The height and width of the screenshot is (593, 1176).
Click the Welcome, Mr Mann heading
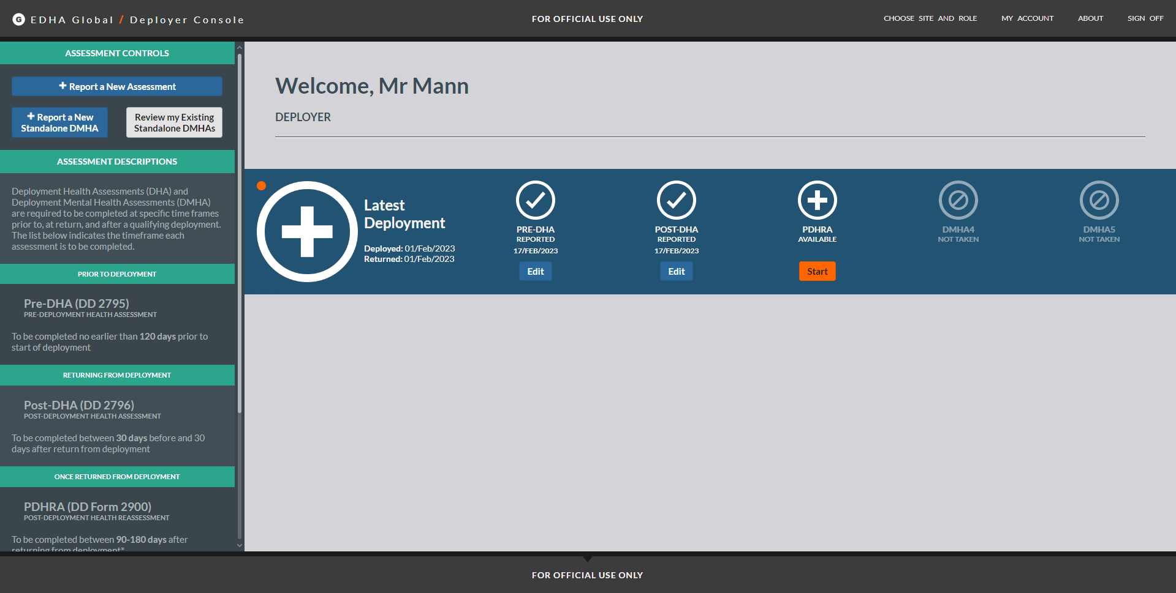(x=372, y=86)
